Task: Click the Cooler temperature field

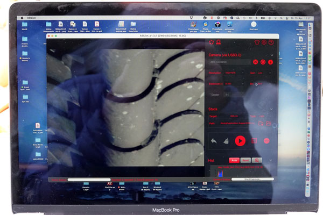Action: click(234, 95)
